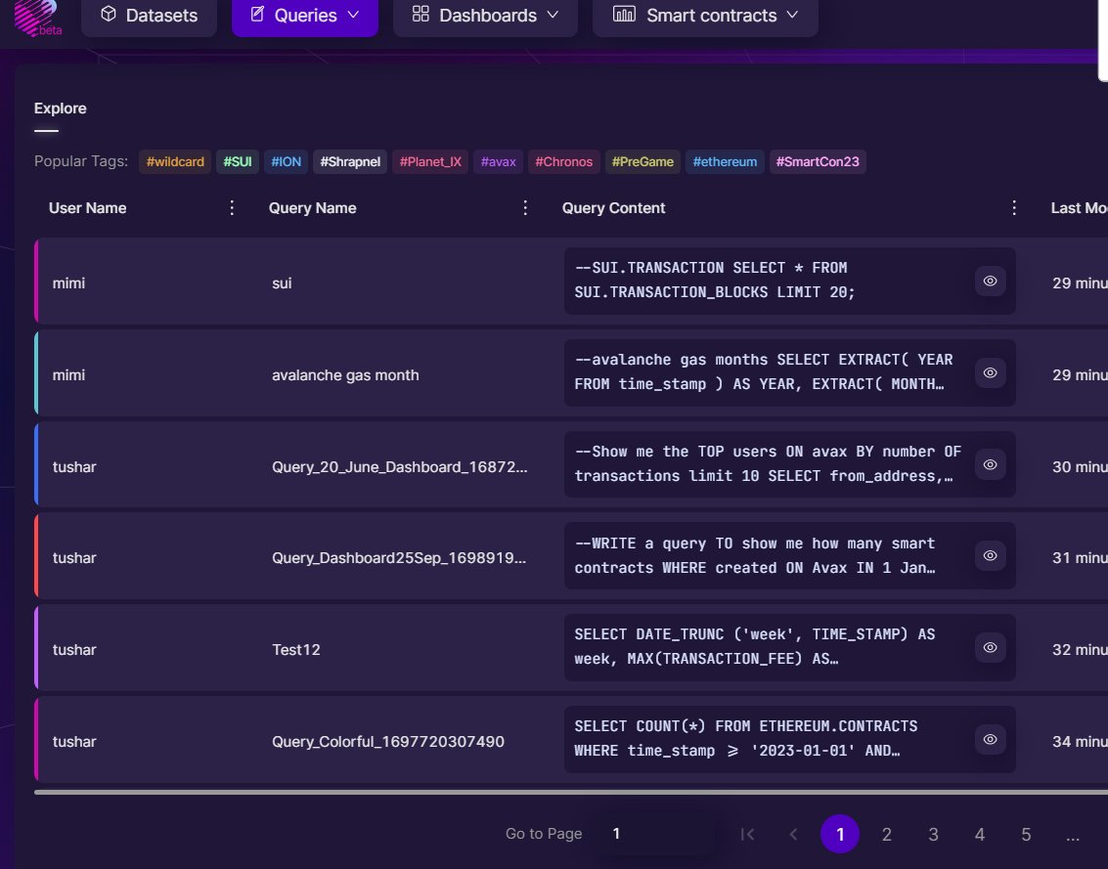1108x869 pixels.
Task: Select the #Chronos tag
Action: (x=564, y=162)
